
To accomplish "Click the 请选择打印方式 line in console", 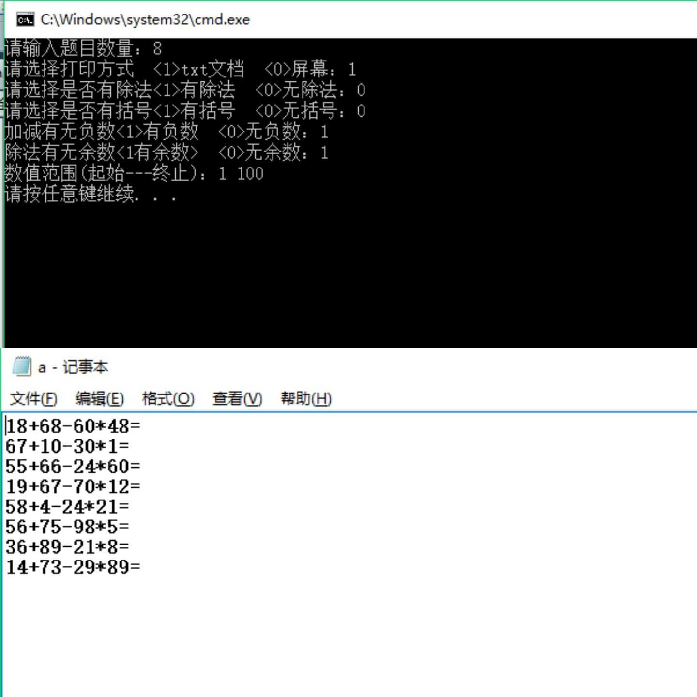I will pyautogui.click(x=181, y=69).
